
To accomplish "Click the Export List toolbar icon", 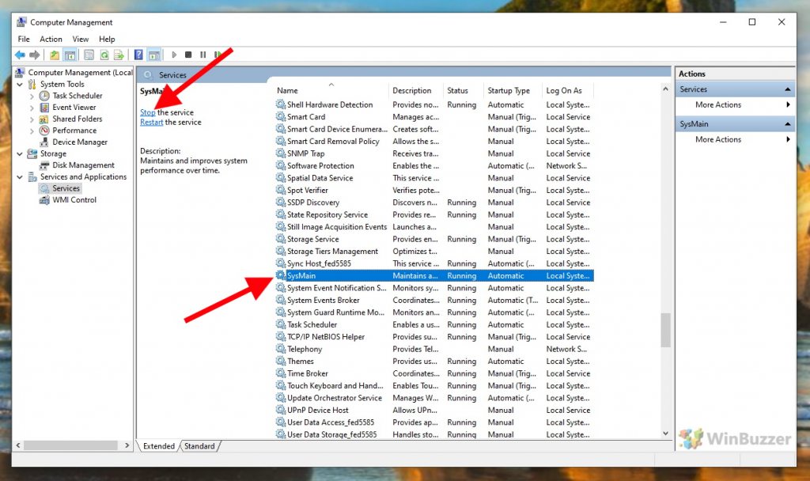I will tap(119, 55).
